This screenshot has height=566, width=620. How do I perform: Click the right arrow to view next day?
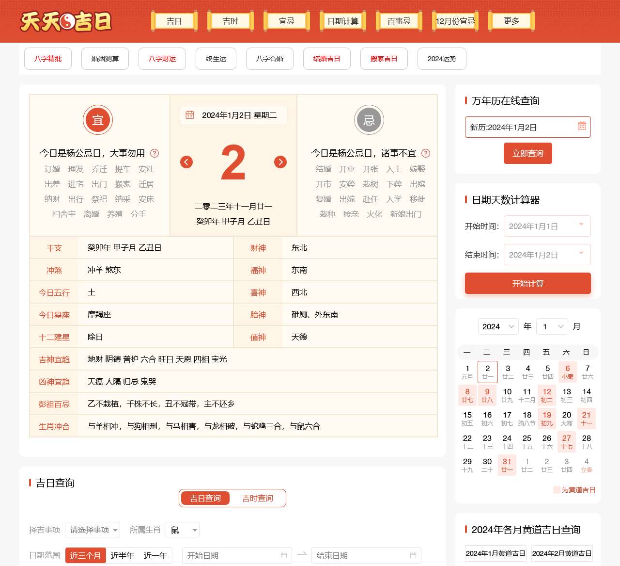280,162
